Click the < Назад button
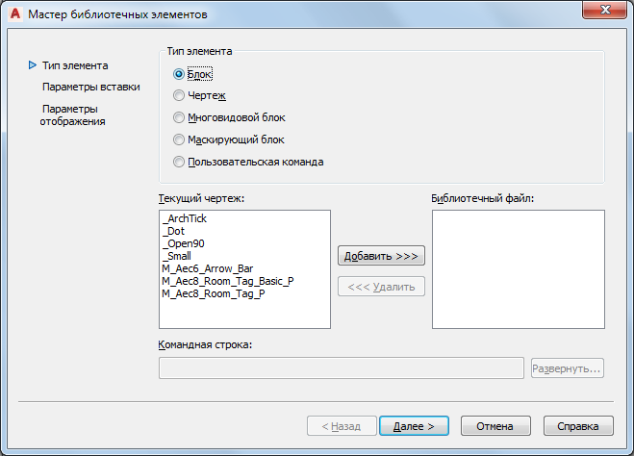 342,426
